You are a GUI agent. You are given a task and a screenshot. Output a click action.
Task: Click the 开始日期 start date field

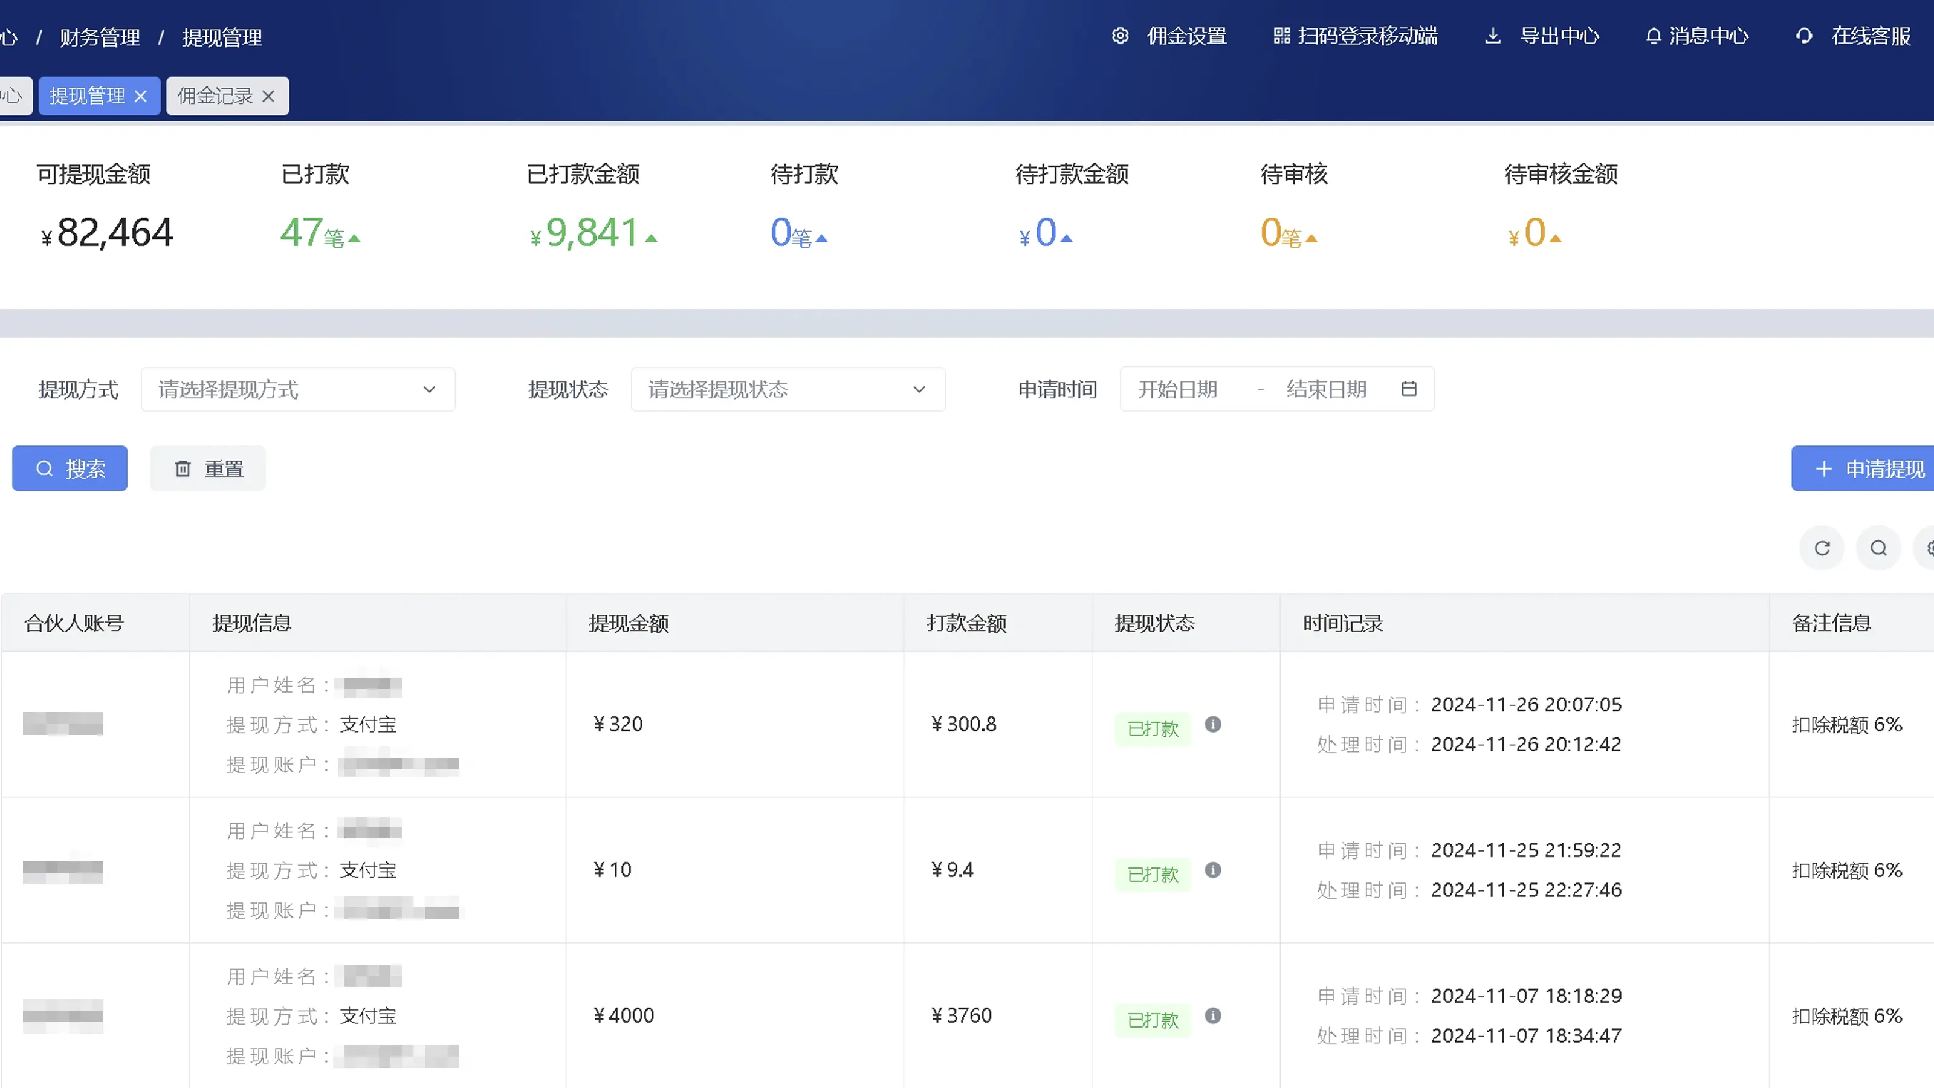click(1177, 390)
